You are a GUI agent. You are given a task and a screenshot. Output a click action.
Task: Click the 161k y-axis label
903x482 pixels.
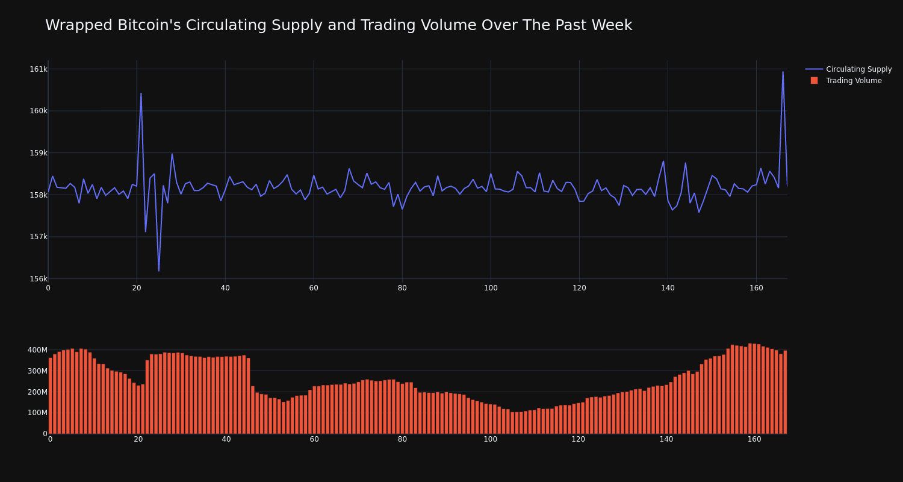coord(39,69)
